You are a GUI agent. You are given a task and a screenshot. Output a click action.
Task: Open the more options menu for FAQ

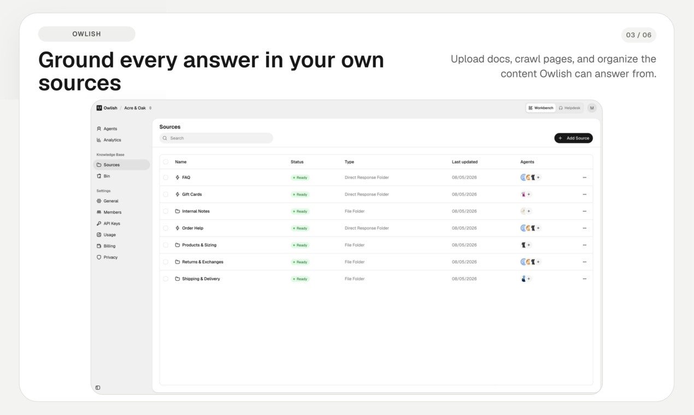(x=584, y=177)
